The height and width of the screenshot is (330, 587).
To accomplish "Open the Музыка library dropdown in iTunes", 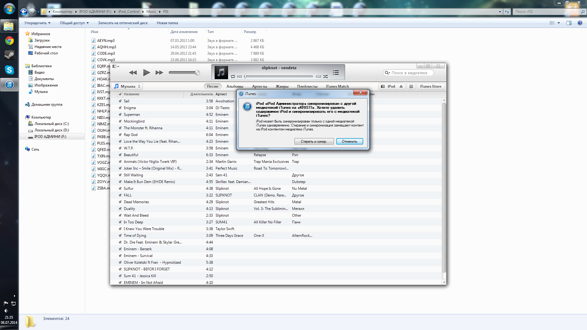I will point(127,86).
